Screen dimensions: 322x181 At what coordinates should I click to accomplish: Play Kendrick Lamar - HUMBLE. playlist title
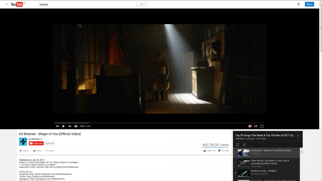[264, 171]
